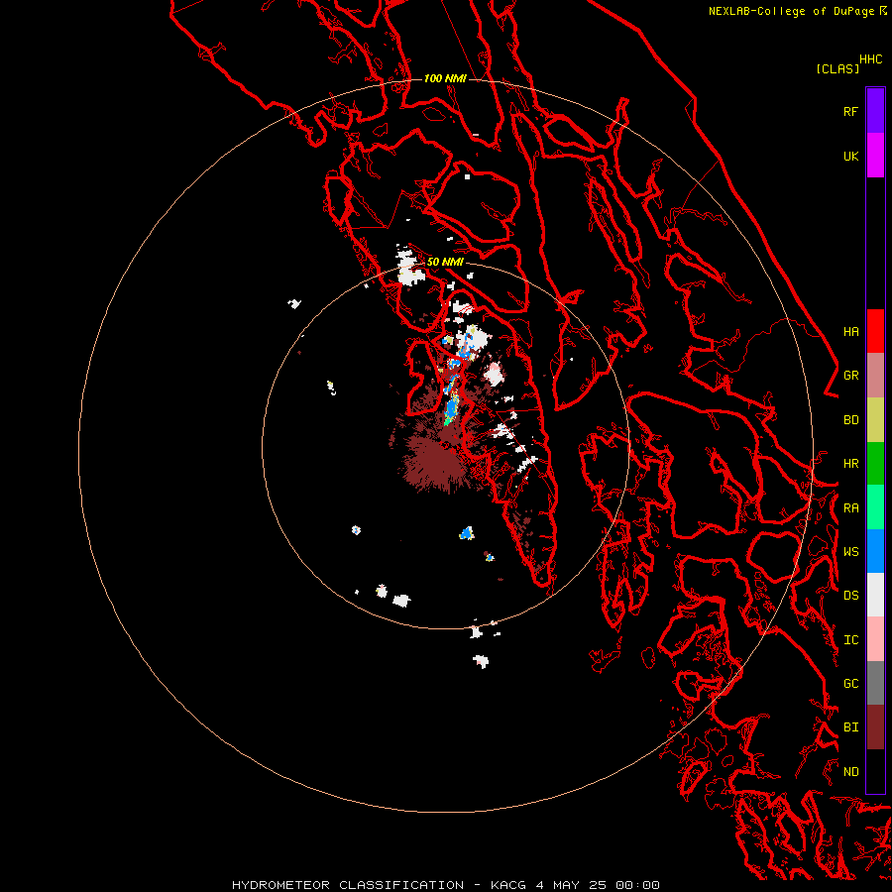The width and height of the screenshot is (892, 892).
Task: Click the RF legend label
Action: (x=850, y=111)
